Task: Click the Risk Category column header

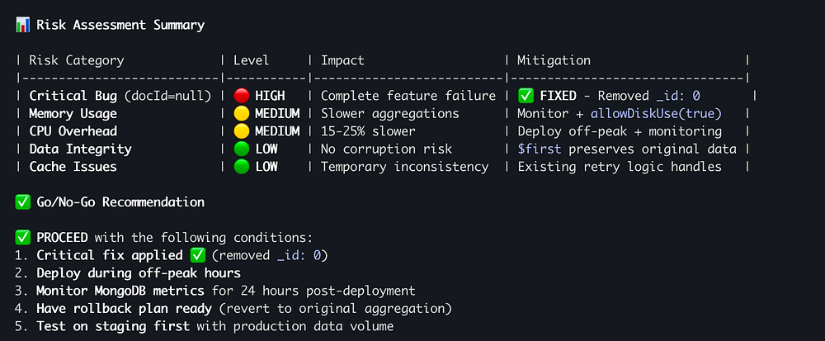Action: click(76, 60)
